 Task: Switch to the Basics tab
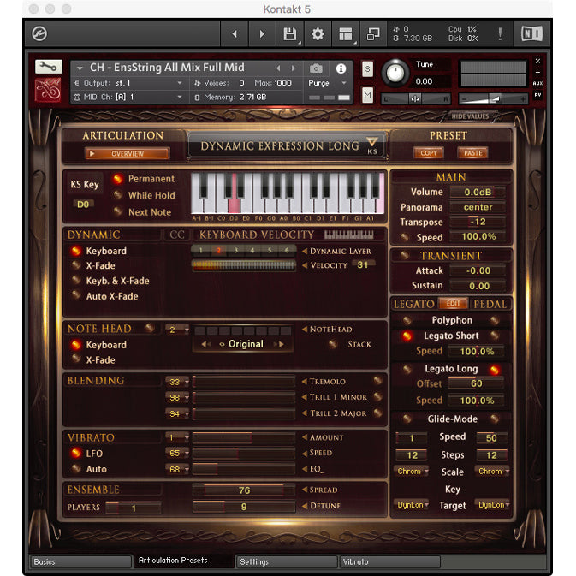(x=80, y=561)
